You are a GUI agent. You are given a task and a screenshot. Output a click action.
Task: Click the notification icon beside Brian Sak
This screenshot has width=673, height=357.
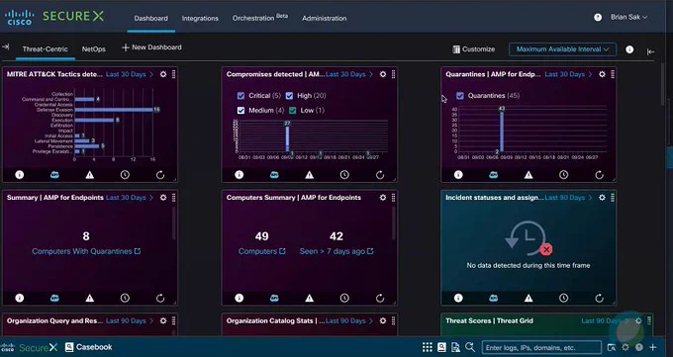click(x=598, y=18)
